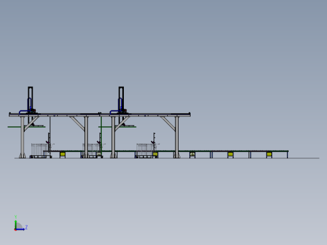
Task: Select the blue cable loop on the left gantry
Action: coord(26,107)
